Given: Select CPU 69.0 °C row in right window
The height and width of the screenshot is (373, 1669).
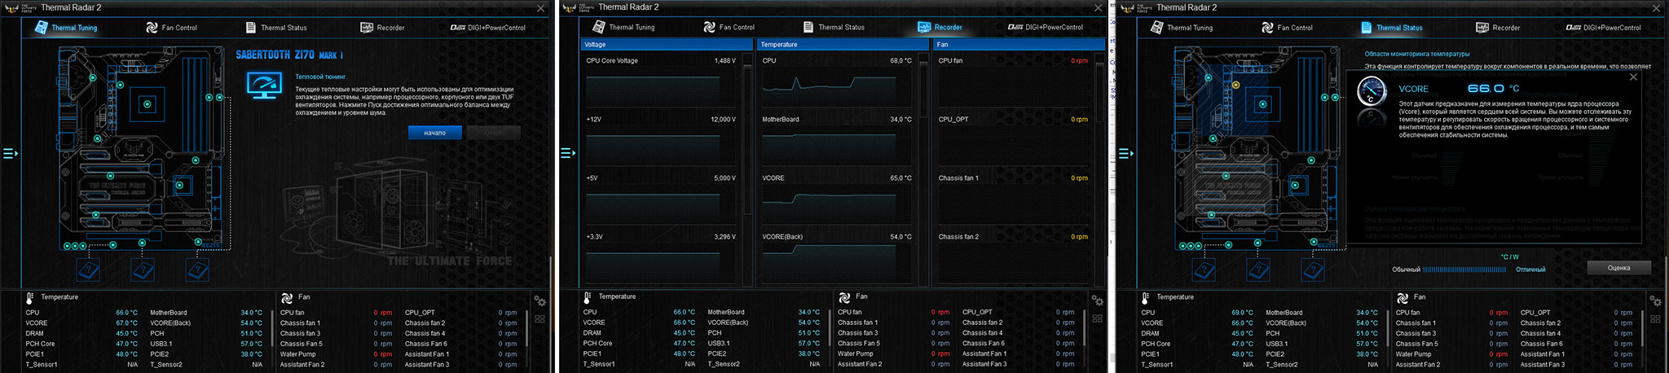Looking at the screenshot, I should [x=1197, y=313].
